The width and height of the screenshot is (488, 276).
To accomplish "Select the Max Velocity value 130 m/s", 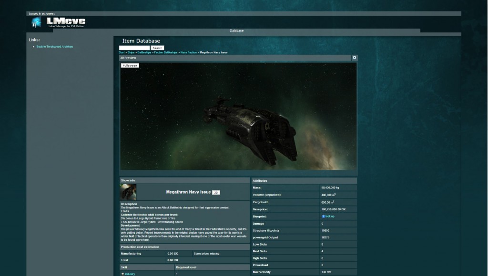I will pos(326,272).
